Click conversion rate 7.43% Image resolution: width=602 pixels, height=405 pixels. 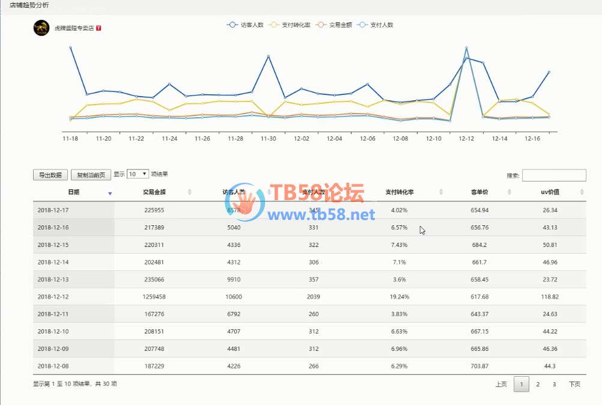click(x=400, y=245)
